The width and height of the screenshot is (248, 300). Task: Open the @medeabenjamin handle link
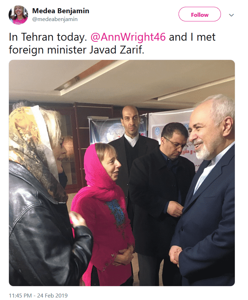click(55, 19)
